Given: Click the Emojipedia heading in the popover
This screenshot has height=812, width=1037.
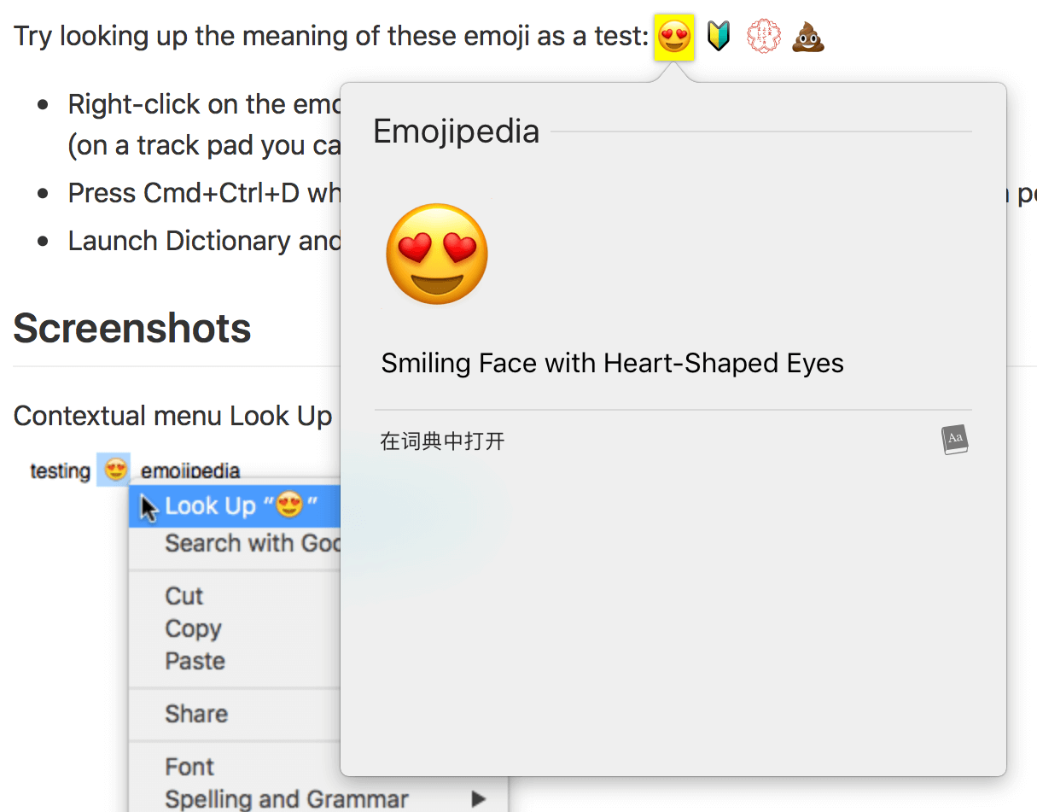Looking at the screenshot, I should tap(457, 131).
